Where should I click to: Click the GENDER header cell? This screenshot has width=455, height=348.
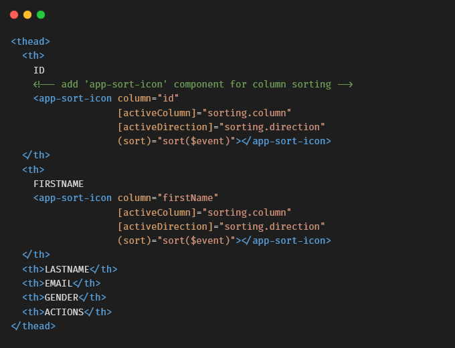click(x=64, y=298)
